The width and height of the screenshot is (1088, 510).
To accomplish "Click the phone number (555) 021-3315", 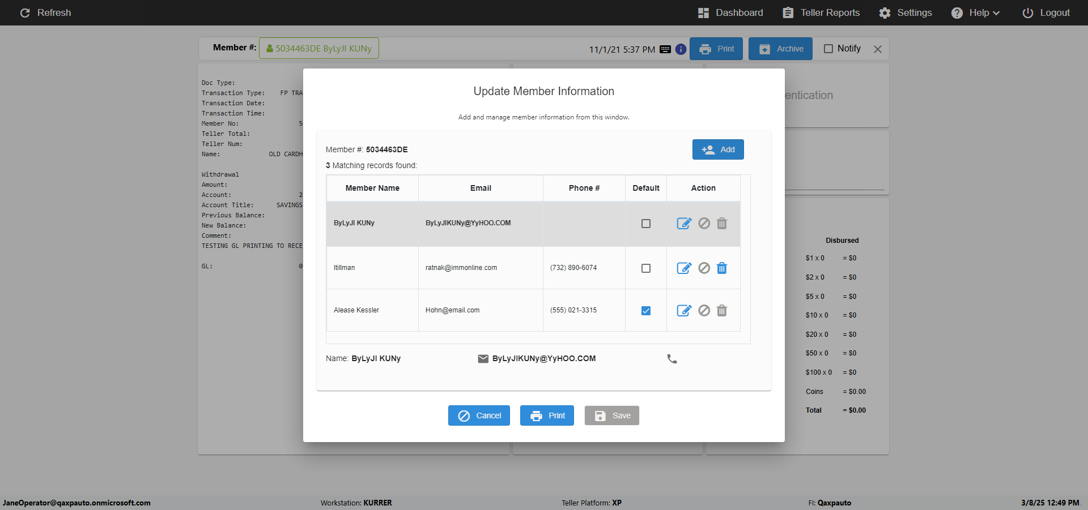I will click(x=573, y=310).
